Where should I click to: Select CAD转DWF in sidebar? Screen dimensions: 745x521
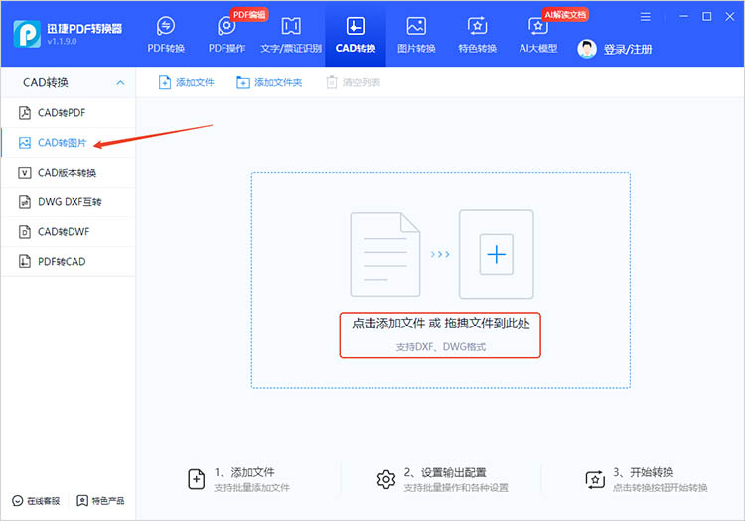click(x=68, y=232)
